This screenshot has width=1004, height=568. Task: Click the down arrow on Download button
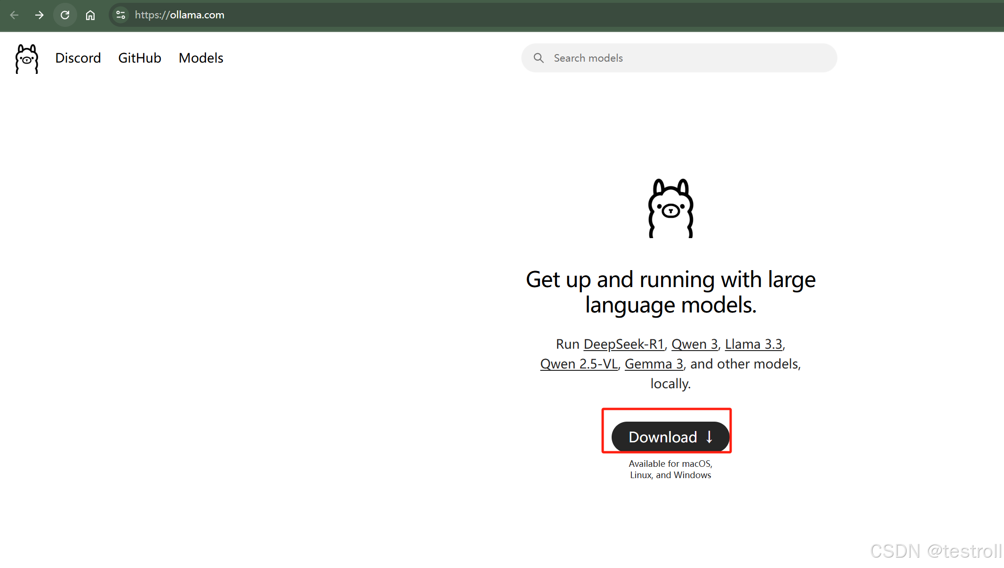(x=709, y=437)
